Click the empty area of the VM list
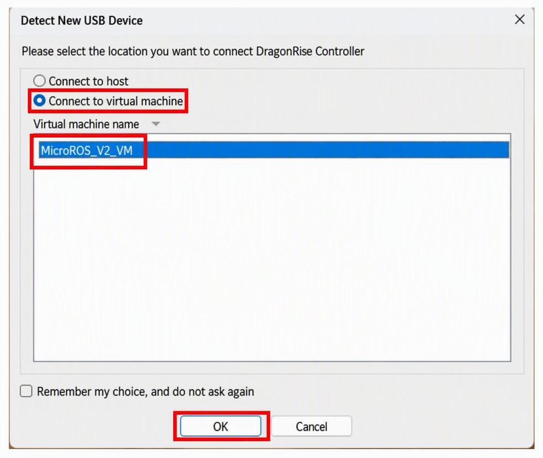543x458 pixels. point(272,260)
